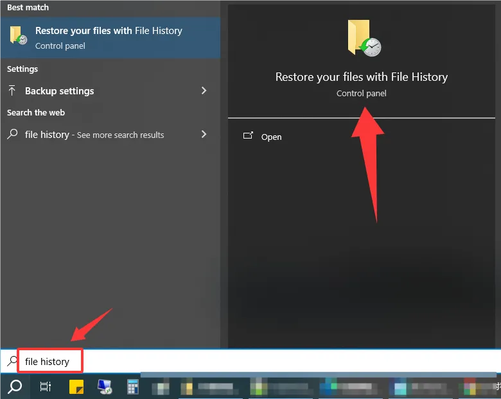The width and height of the screenshot is (501, 399).
Task: Open Restore your files with File History result
Action: [110, 38]
